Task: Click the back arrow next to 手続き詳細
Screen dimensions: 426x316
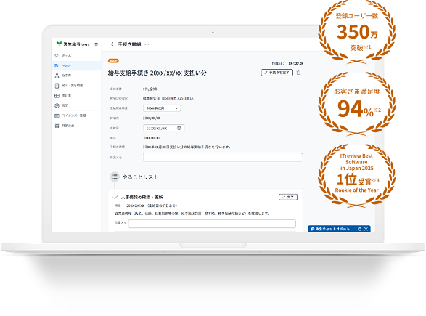Action: pyautogui.click(x=112, y=44)
